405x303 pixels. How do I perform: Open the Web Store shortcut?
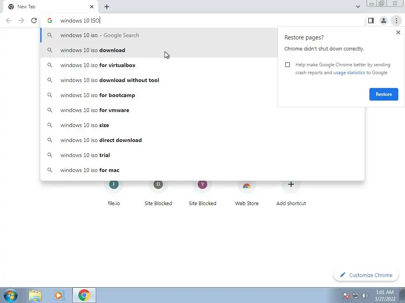tap(247, 193)
